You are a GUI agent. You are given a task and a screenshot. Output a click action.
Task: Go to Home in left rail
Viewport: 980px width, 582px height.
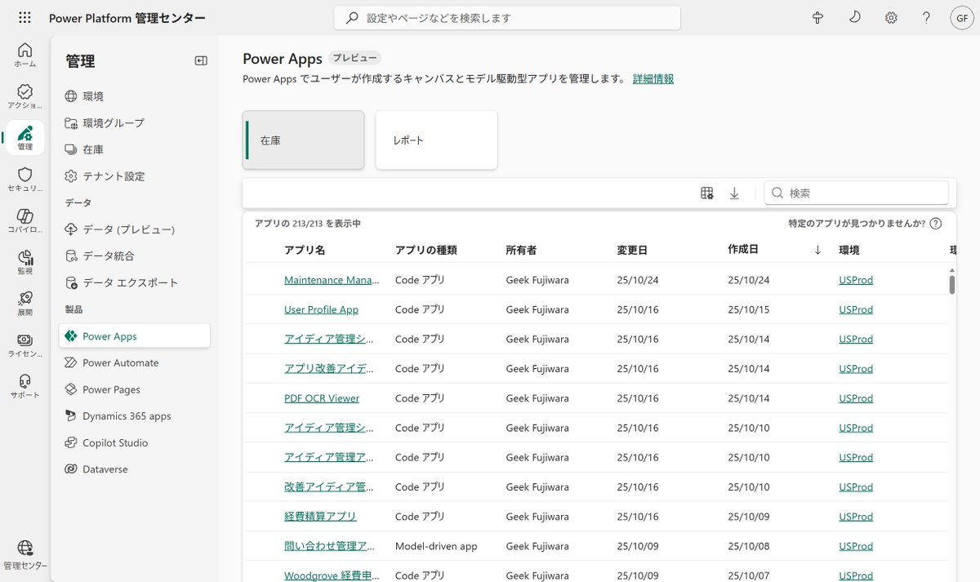tap(24, 54)
